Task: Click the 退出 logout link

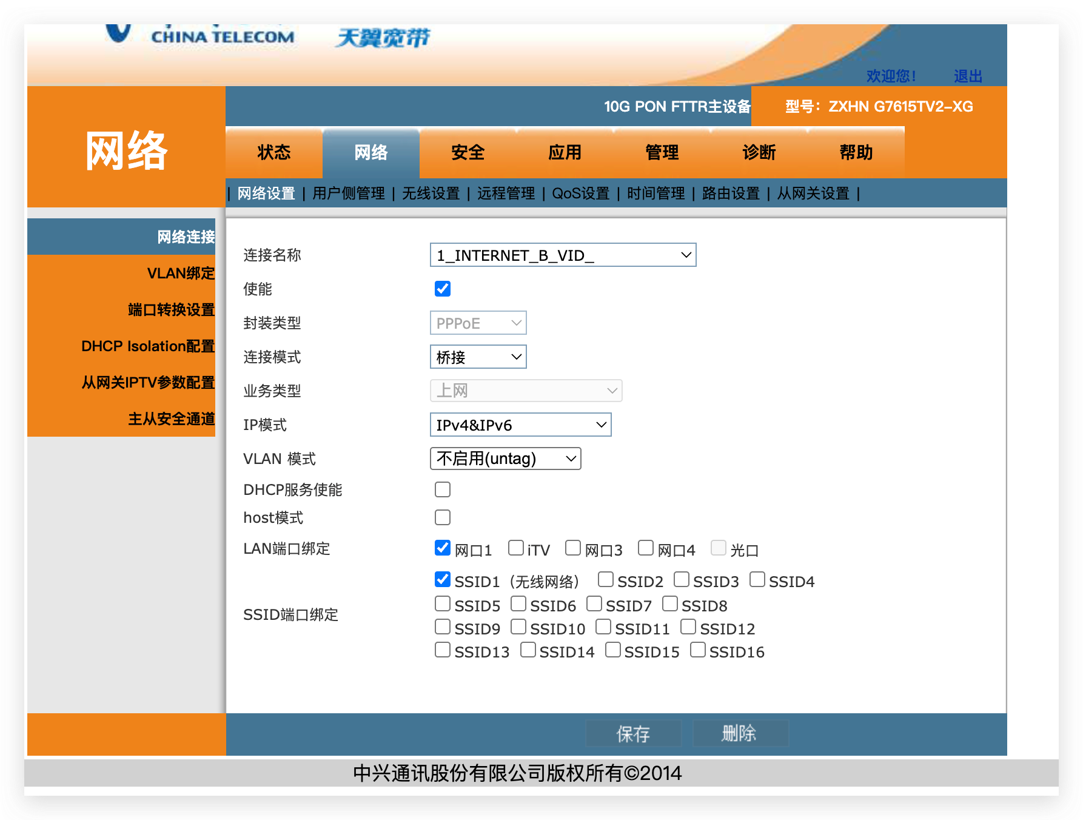Action: coord(968,76)
